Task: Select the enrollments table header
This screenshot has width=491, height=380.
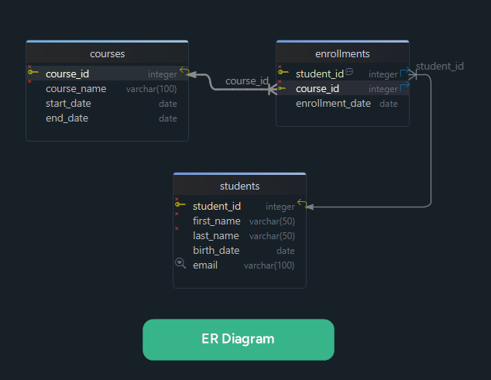Action: (342, 53)
